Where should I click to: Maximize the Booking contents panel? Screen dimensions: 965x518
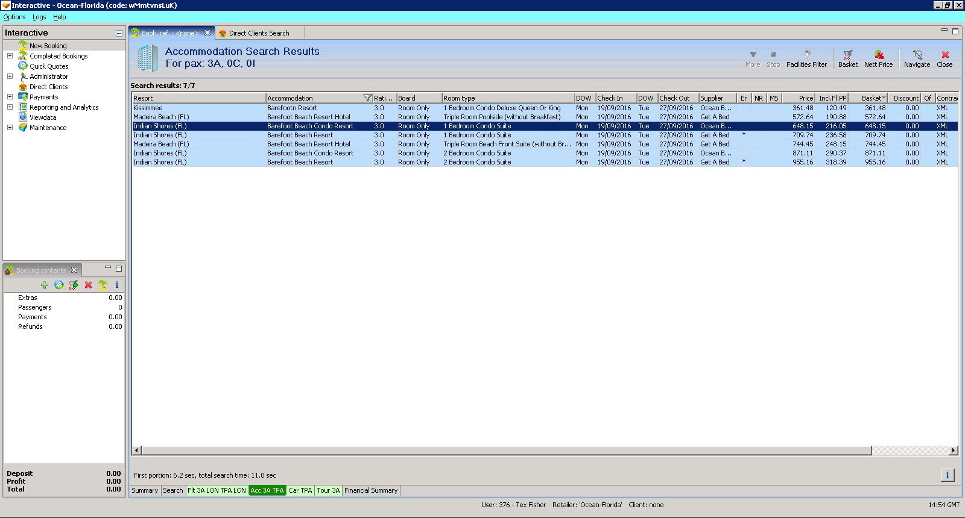click(119, 269)
